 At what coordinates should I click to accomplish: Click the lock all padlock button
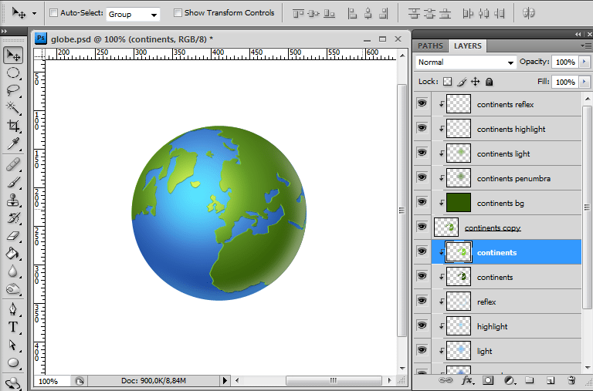tap(490, 82)
